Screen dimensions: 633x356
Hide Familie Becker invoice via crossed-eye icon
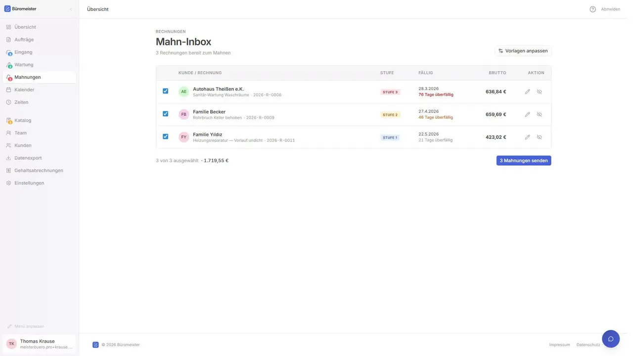tap(540, 114)
